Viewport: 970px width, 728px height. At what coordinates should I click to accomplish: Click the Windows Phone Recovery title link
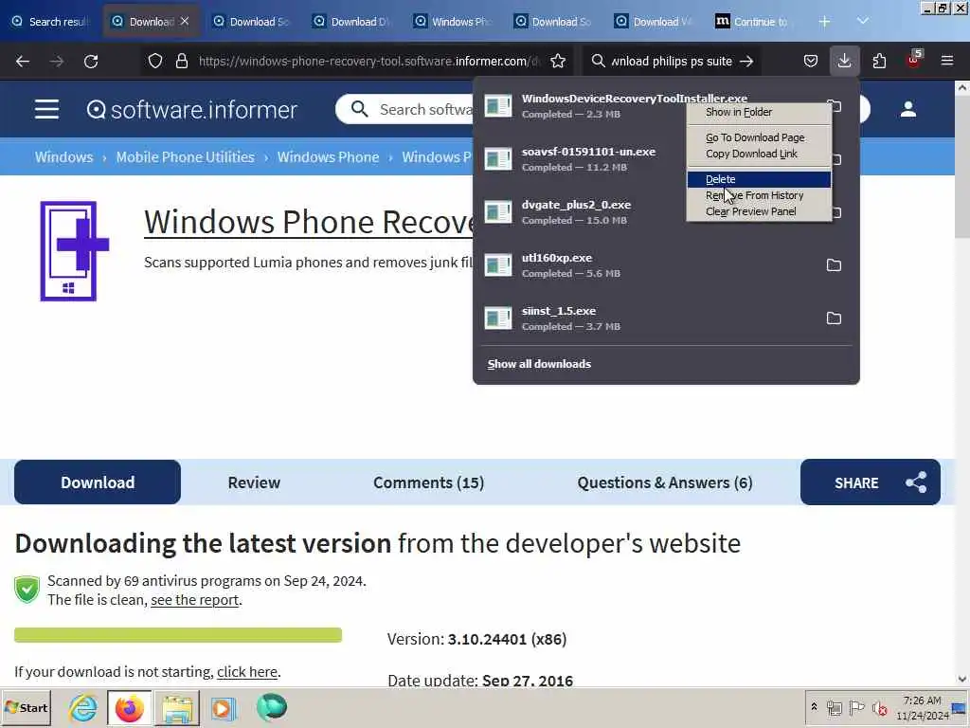coord(310,222)
